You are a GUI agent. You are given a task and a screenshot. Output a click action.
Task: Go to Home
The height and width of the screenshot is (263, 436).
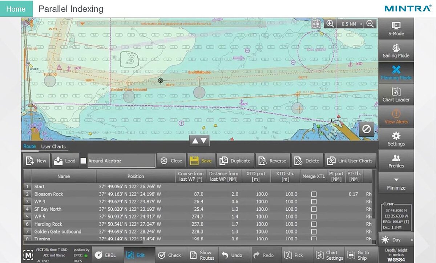pyautogui.click(x=16, y=9)
